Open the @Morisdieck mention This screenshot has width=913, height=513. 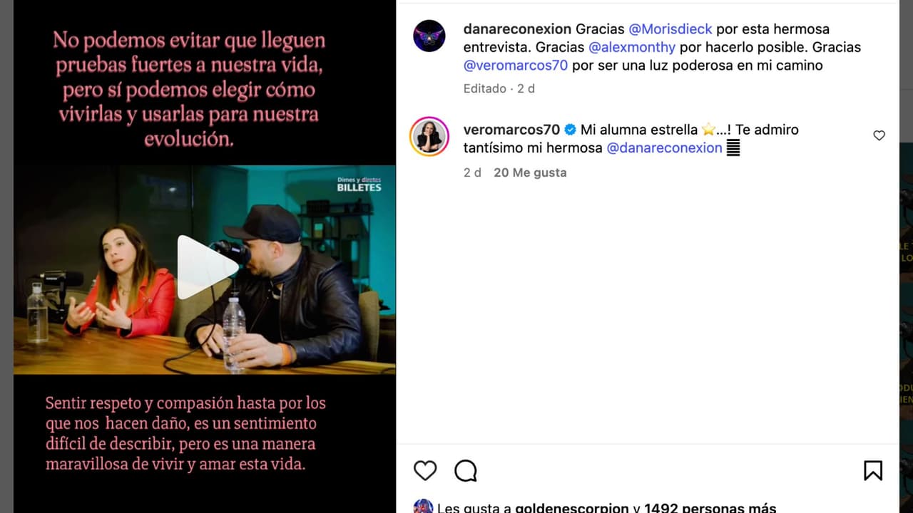click(x=670, y=29)
